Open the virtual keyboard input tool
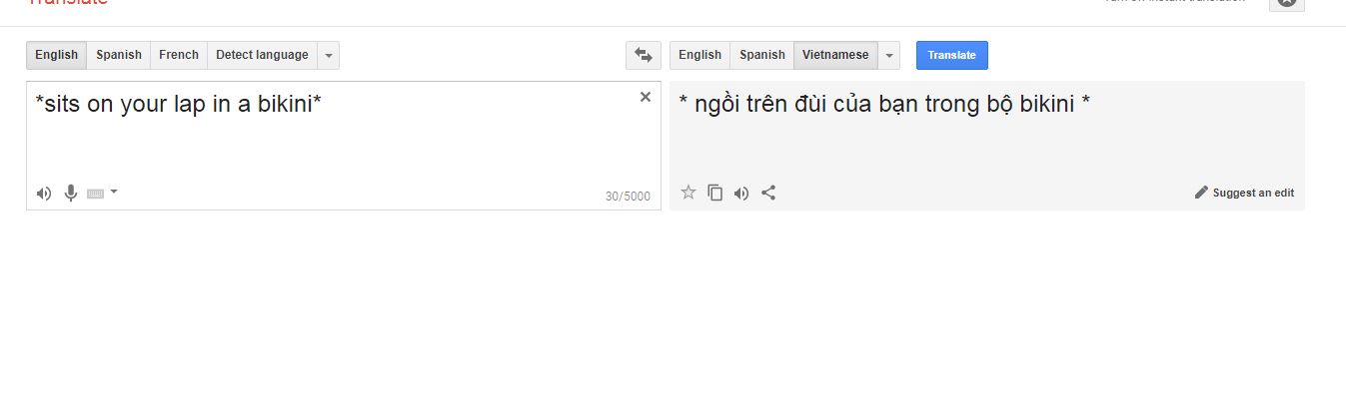Screen dimensions: 1346x406 [x=96, y=194]
